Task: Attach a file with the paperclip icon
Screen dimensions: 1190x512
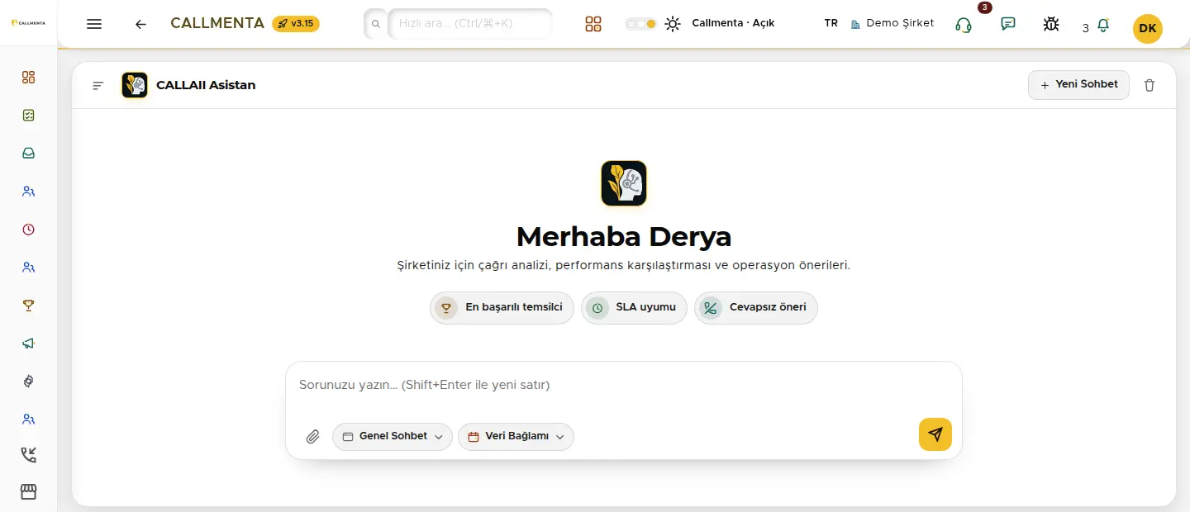Action: tap(313, 437)
